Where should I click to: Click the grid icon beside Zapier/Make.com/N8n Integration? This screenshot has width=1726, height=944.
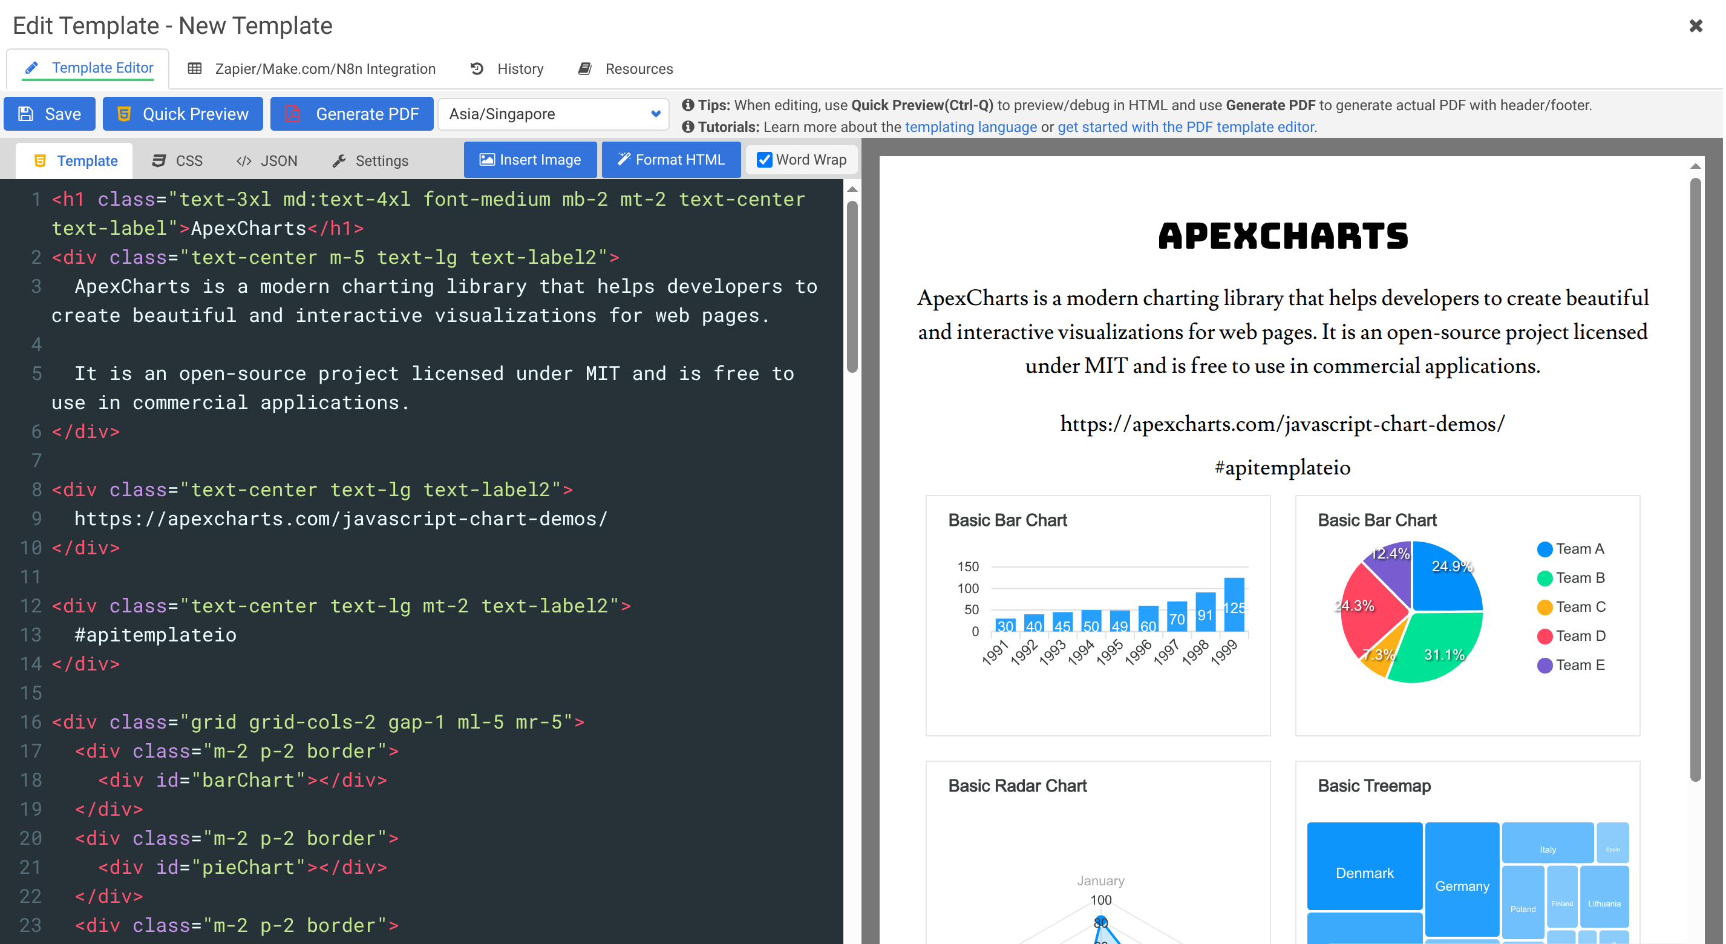coord(195,68)
